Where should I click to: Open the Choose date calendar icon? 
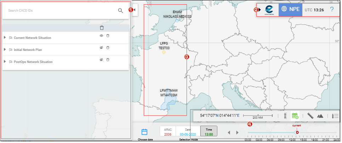[144, 132]
